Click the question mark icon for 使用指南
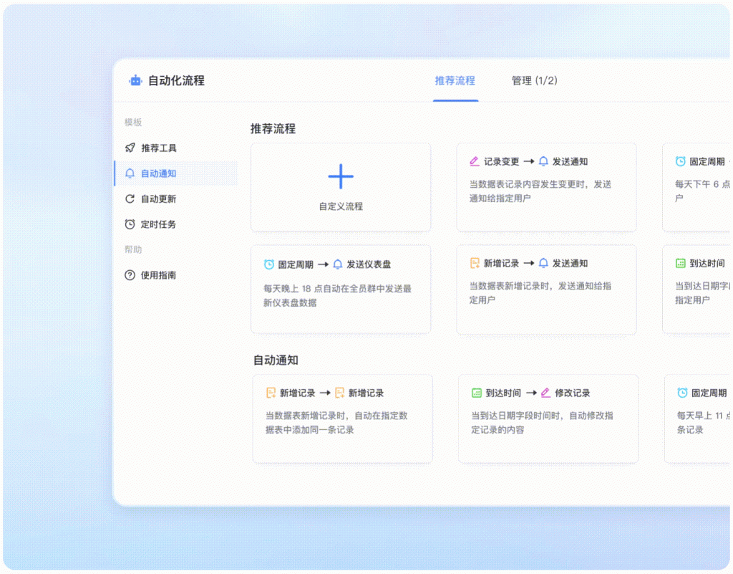The height and width of the screenshot is (574, 733). pyautogui.click(x=130, y=275)
